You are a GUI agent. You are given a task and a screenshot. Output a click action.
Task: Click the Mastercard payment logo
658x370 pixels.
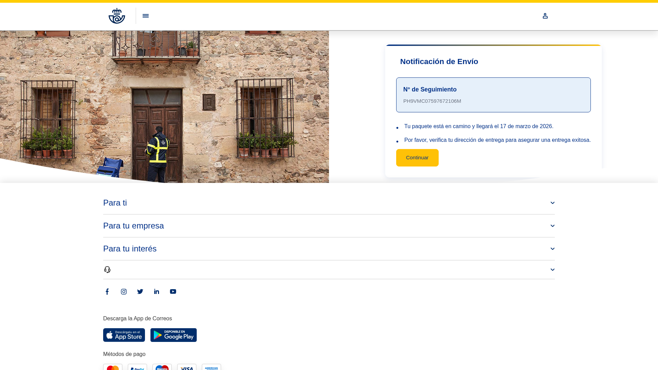[112, 368]
